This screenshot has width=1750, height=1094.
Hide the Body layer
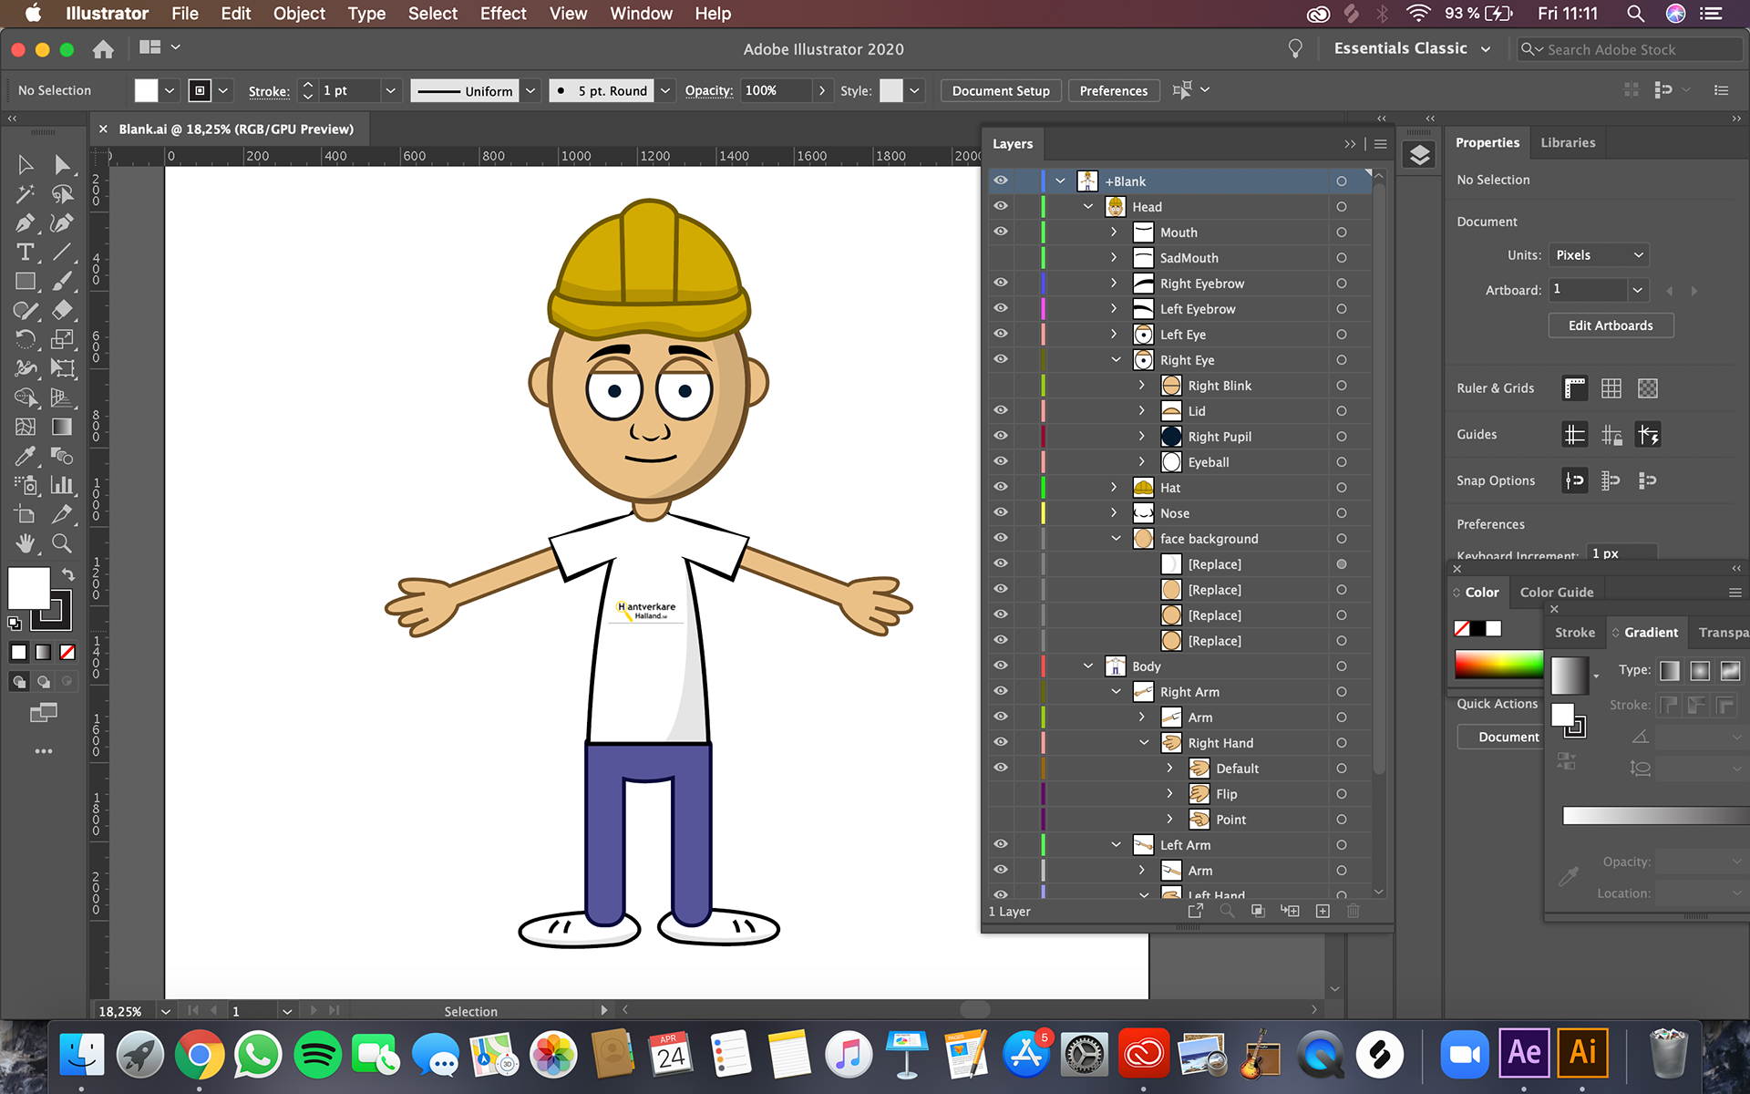pos(1001,666)
